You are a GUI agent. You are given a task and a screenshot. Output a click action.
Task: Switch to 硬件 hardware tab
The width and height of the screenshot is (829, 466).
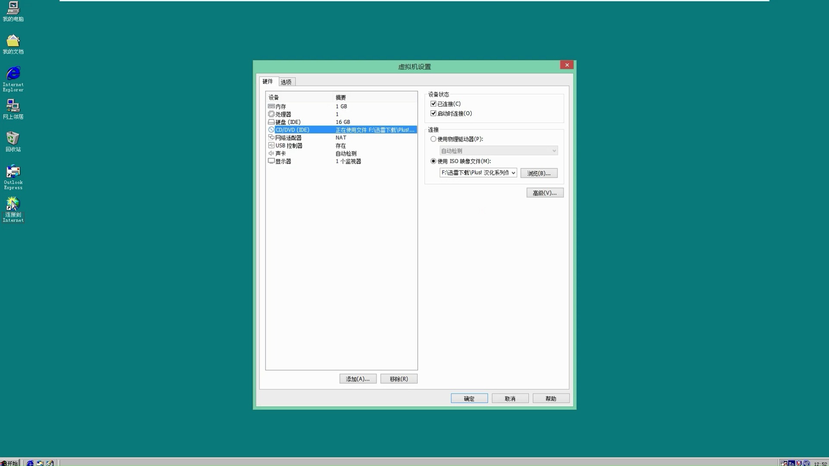(268, 82)
